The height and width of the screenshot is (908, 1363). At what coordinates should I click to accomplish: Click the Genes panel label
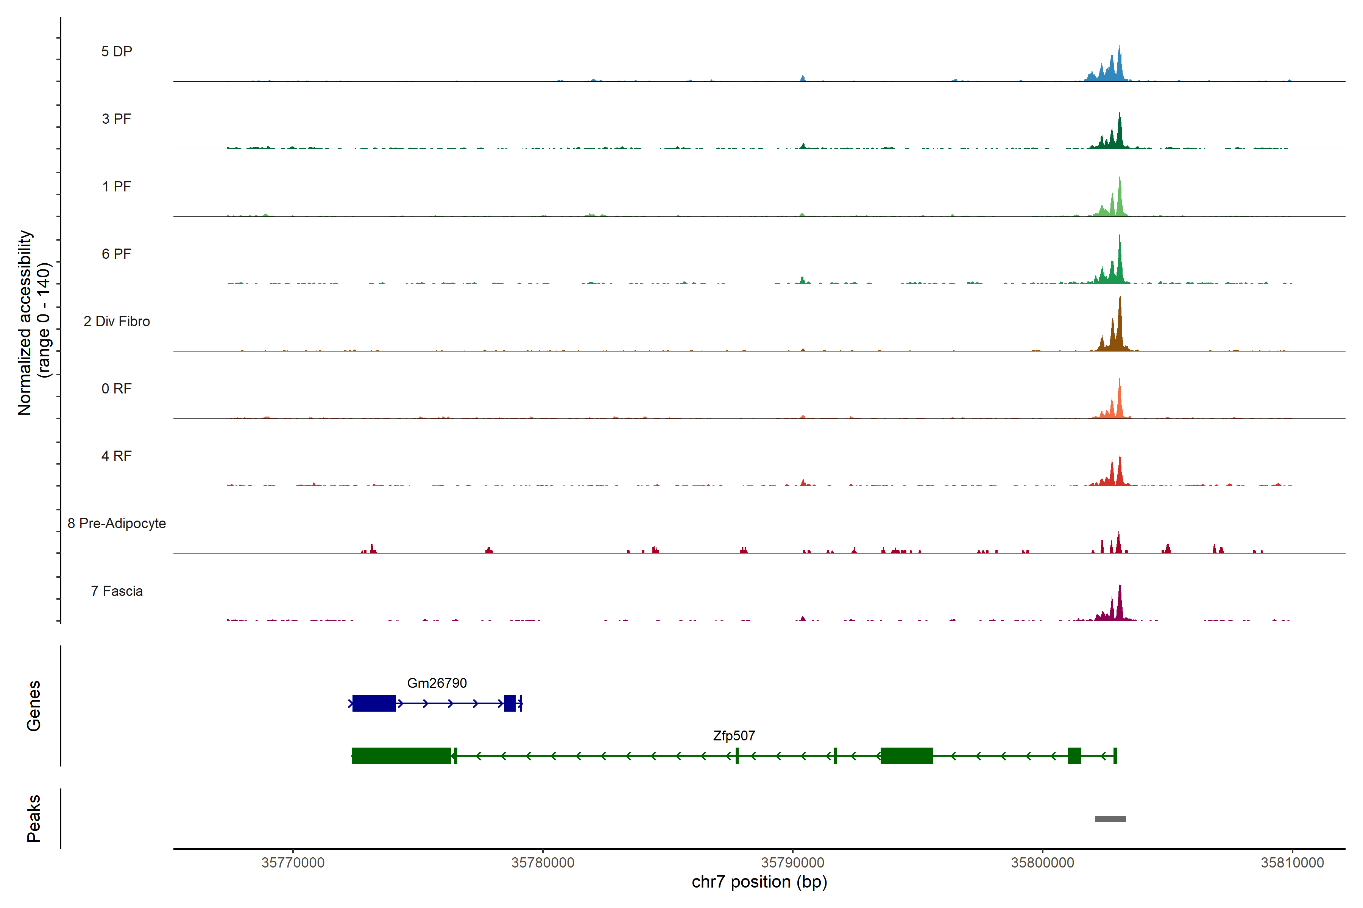(34, 706)
